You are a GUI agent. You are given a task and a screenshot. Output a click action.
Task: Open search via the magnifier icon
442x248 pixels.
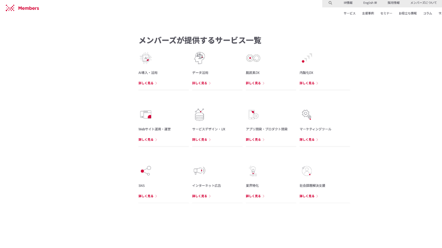(330, 3)
